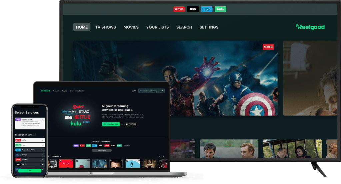Click the Reelgood logo on the laptop

point(45,91)
